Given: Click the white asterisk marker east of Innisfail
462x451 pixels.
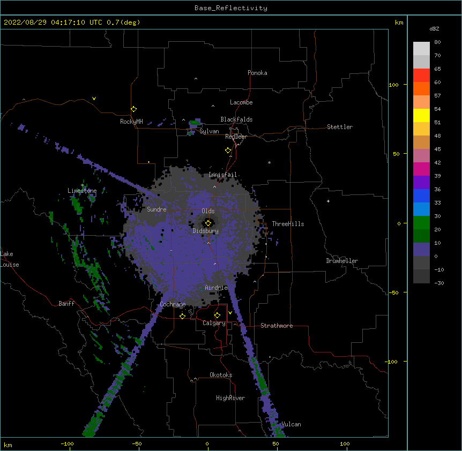Looking at the screenshot, I should pyautogui.click(x=269, y=162).
